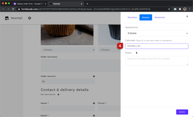The image size is (193, 117).
Task: Click gear icon next to Name field
Action: [x=94, y=103]
